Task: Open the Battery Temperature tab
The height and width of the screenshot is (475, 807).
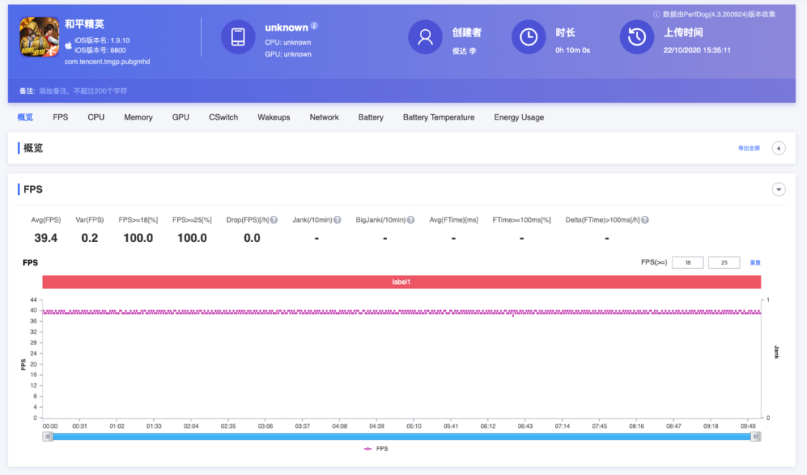Action: [439, 117]
